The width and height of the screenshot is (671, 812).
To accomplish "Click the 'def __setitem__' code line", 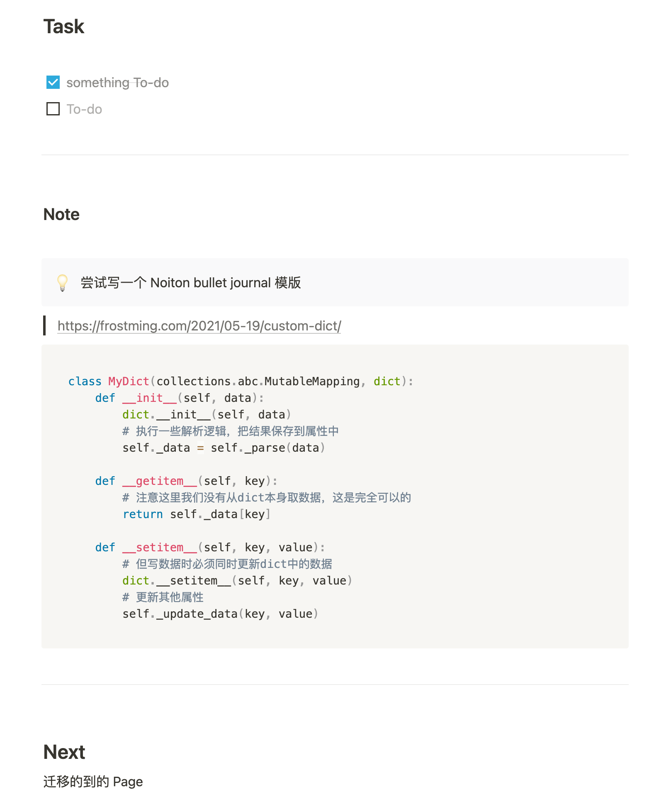I will (210, 547).
